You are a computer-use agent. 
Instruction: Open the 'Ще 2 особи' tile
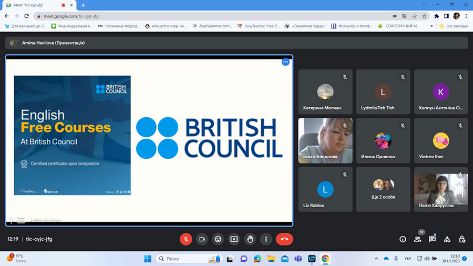point(383,189)
